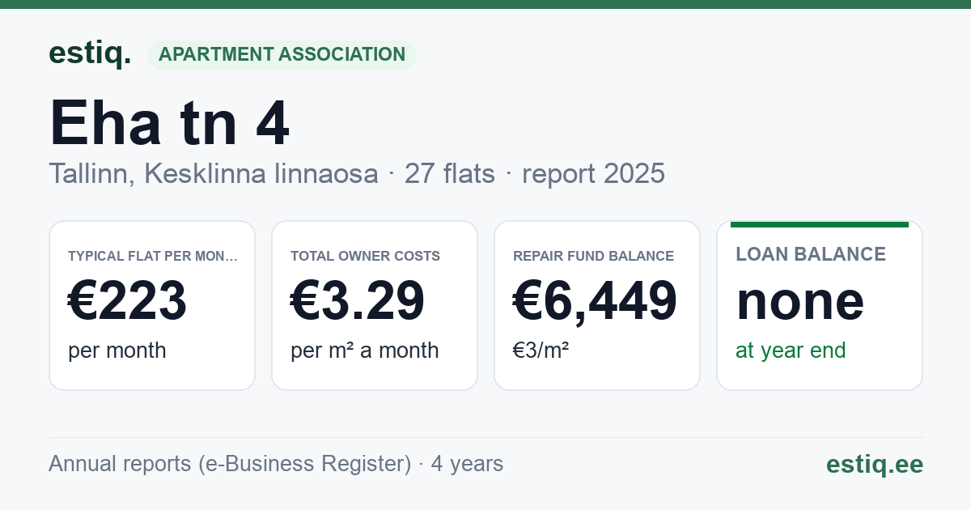Open the estiq.ee link

(875, 464)
